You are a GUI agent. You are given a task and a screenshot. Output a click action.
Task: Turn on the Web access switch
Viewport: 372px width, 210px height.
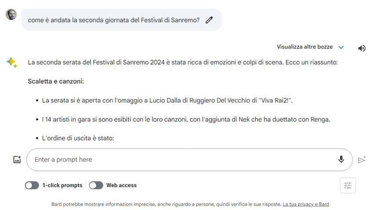pyautogui.click(x=96, y=185)
